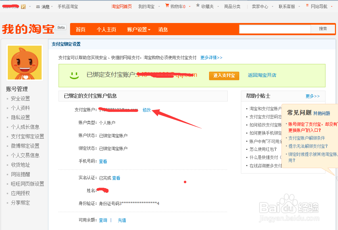Viewport: 338px width, 230px height.
Task: Open the 怎么使用红包? help item
Action: [x=263, y=149]
